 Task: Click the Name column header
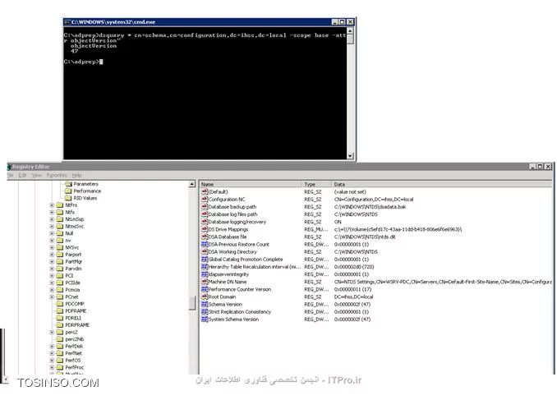click(251, 184)
